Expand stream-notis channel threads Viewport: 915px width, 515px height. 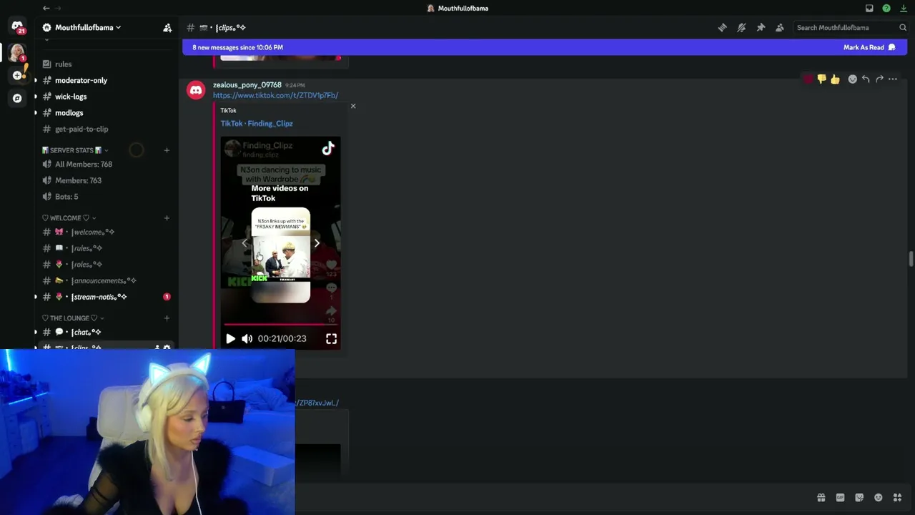(x=36, y=297)
